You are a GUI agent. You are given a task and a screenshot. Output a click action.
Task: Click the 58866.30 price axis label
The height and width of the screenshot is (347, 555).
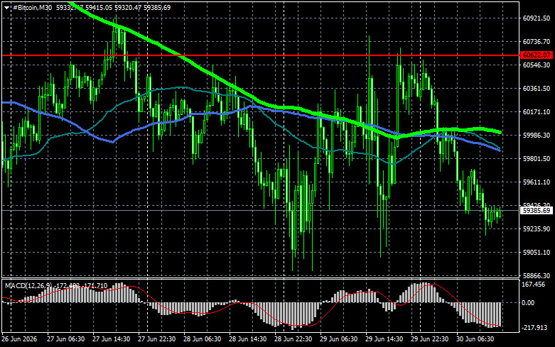(x=537, y=275)
